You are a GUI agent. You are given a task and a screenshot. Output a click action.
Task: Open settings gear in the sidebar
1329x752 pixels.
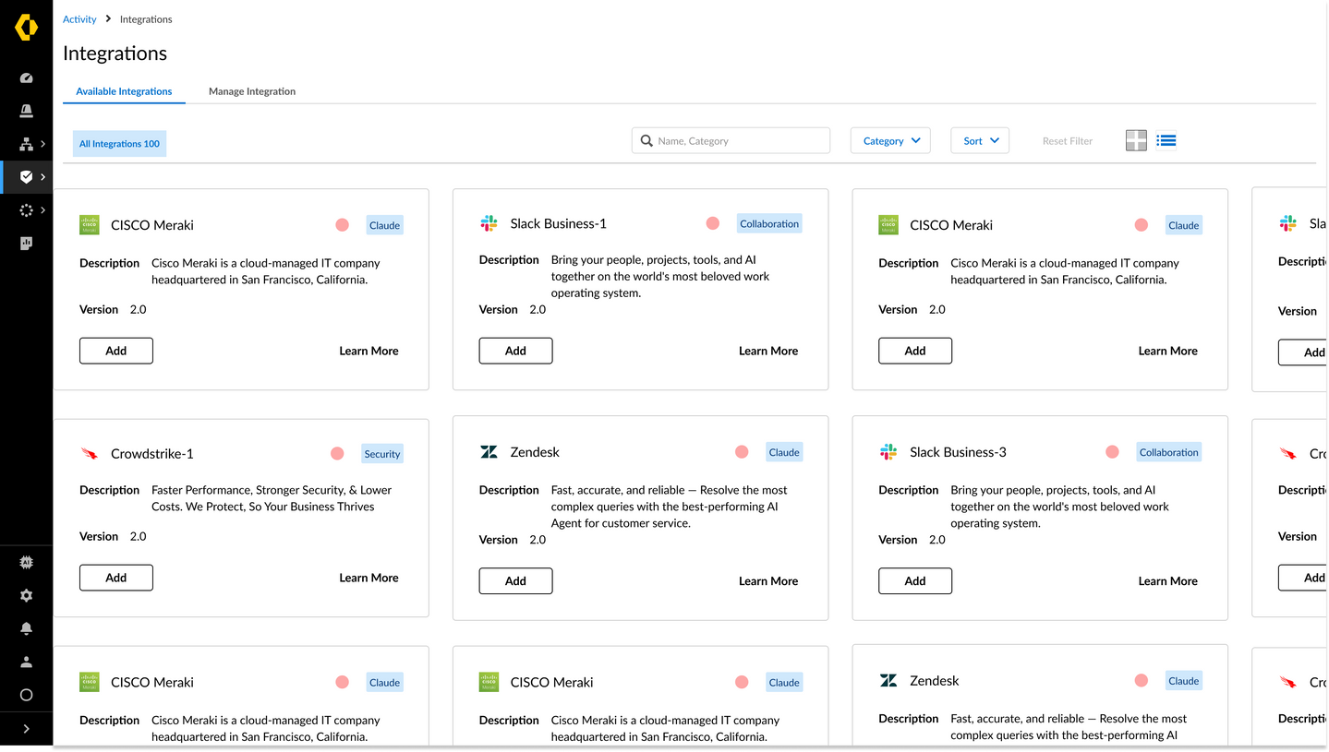[x=26, y=595]
